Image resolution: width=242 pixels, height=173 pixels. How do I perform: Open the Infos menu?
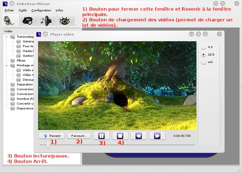point(59,10)
